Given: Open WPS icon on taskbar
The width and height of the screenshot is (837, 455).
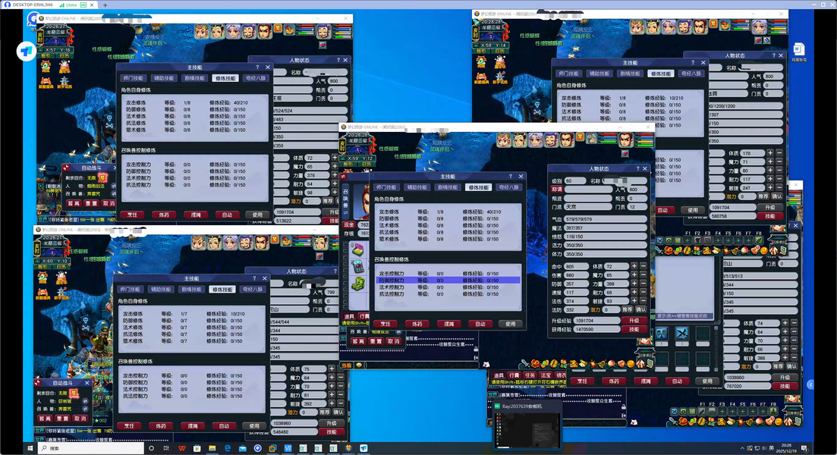Looking at the screenshot, I should click(182, 448).
